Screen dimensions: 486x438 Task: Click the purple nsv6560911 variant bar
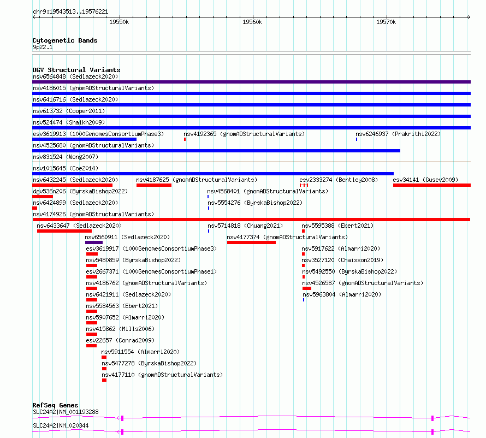click(x=94, y=242)
